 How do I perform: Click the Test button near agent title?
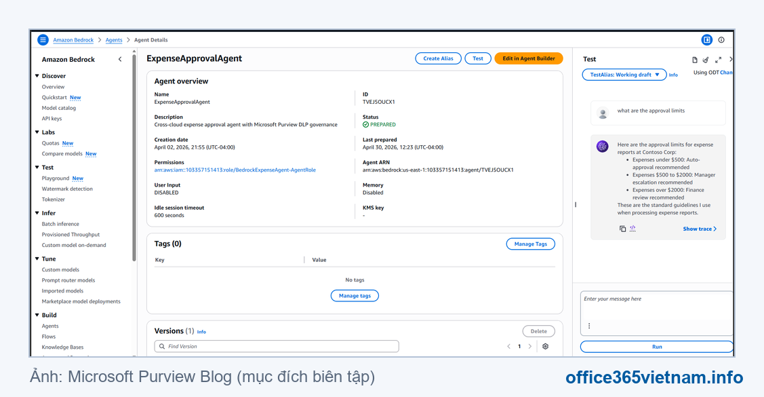coord(478,58)
